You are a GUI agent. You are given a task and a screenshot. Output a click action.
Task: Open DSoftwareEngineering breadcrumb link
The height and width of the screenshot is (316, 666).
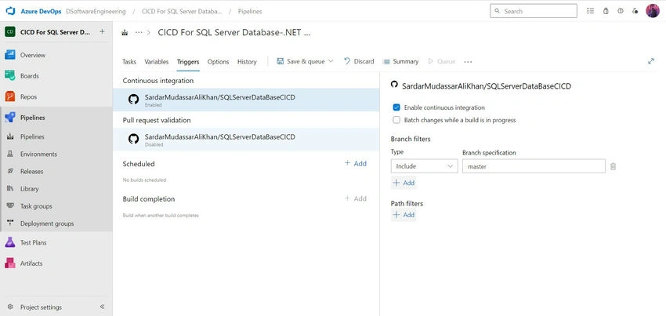point(96,12)
